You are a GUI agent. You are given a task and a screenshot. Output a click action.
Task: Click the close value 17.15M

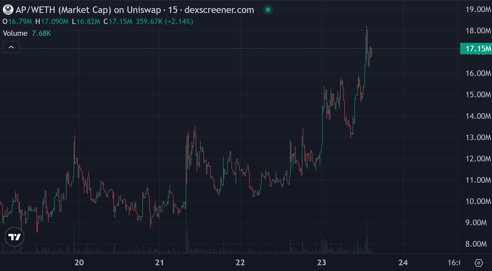[121, 21]
